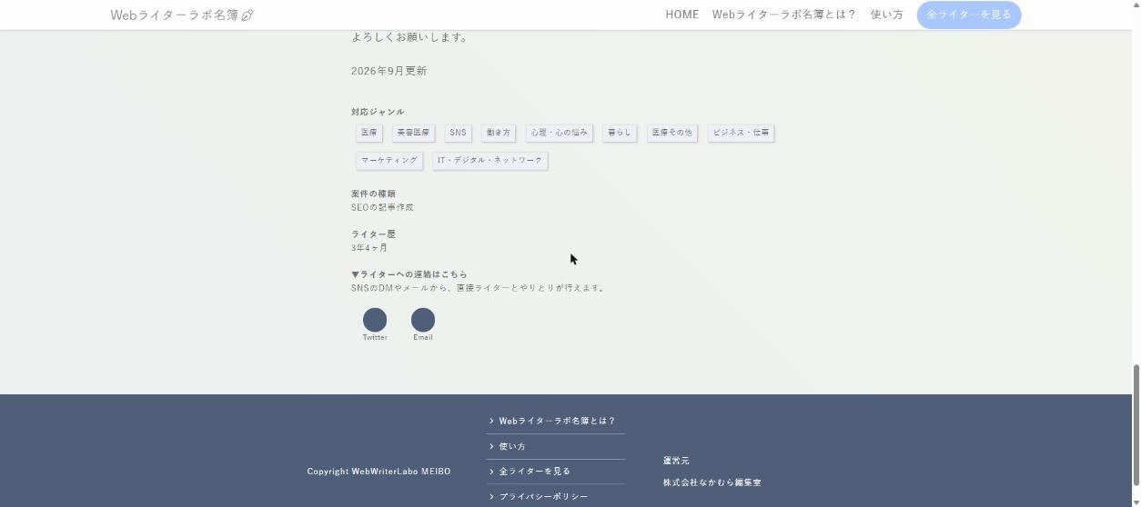This screenshot has height=507, width=1141.
Task: Select the 医療その他 genre tag
Action: pos(672,133)
